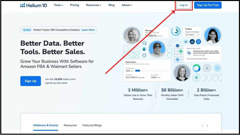Open the Any category dropdown
240x135 pixels.
192,35
